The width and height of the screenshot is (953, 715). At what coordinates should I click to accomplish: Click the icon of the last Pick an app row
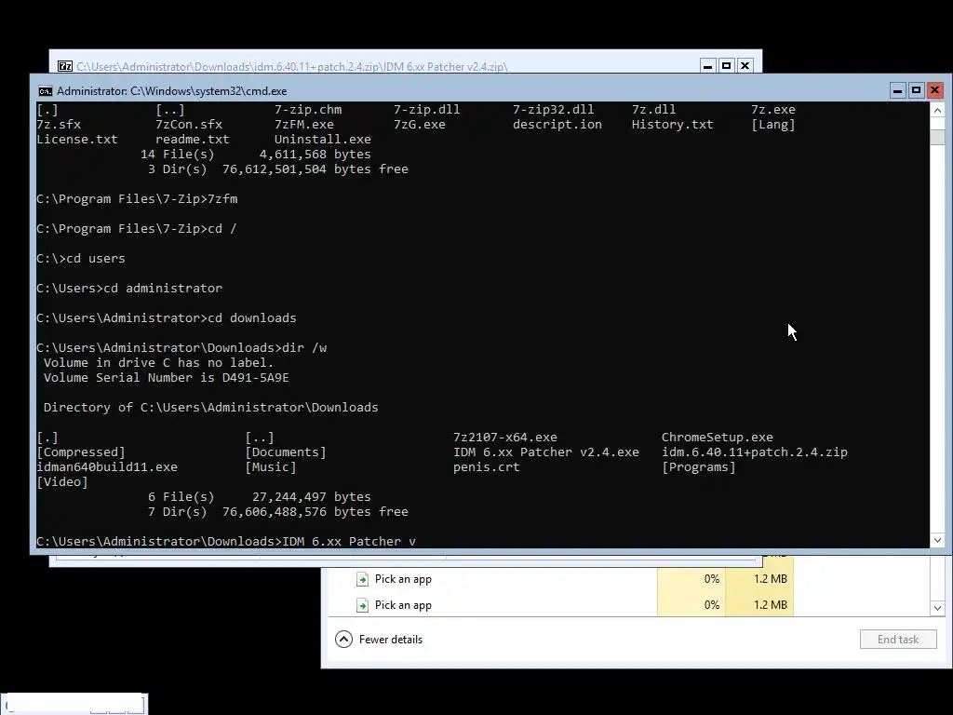(x=362, y=605)
